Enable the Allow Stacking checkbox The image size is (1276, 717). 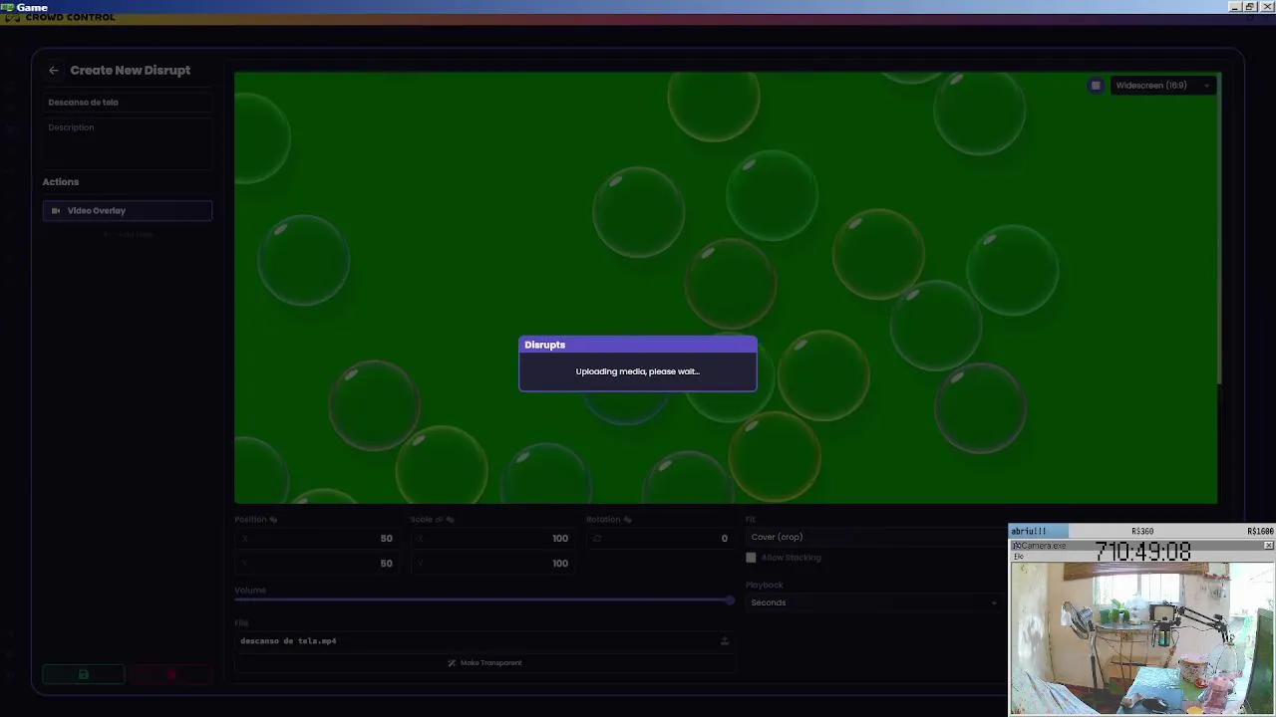[752, 558]
